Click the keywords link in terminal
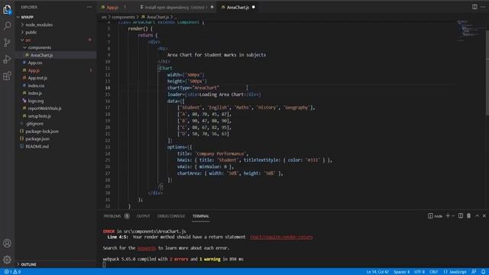This screenshot has height=275, width=489. [147, 247]
